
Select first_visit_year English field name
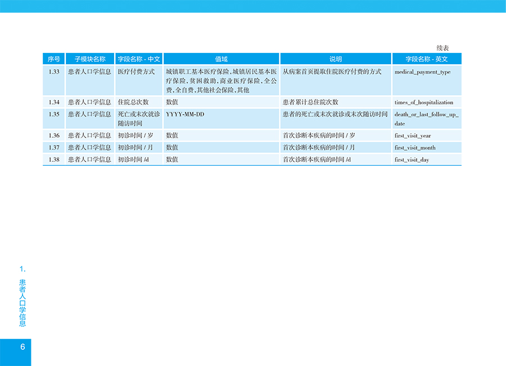click(413, 135)
